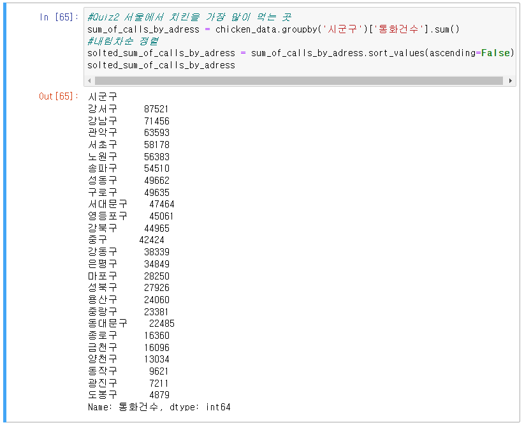
Task: Click the value 42424
Action: pos(152,240)
